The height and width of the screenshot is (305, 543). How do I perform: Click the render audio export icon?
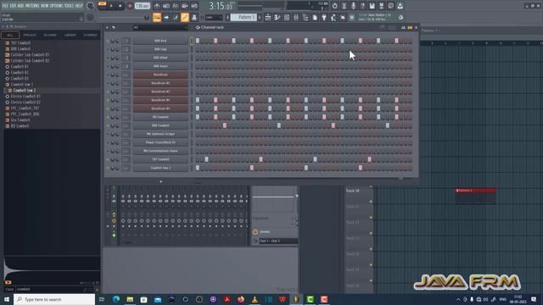tap(381, 6)
